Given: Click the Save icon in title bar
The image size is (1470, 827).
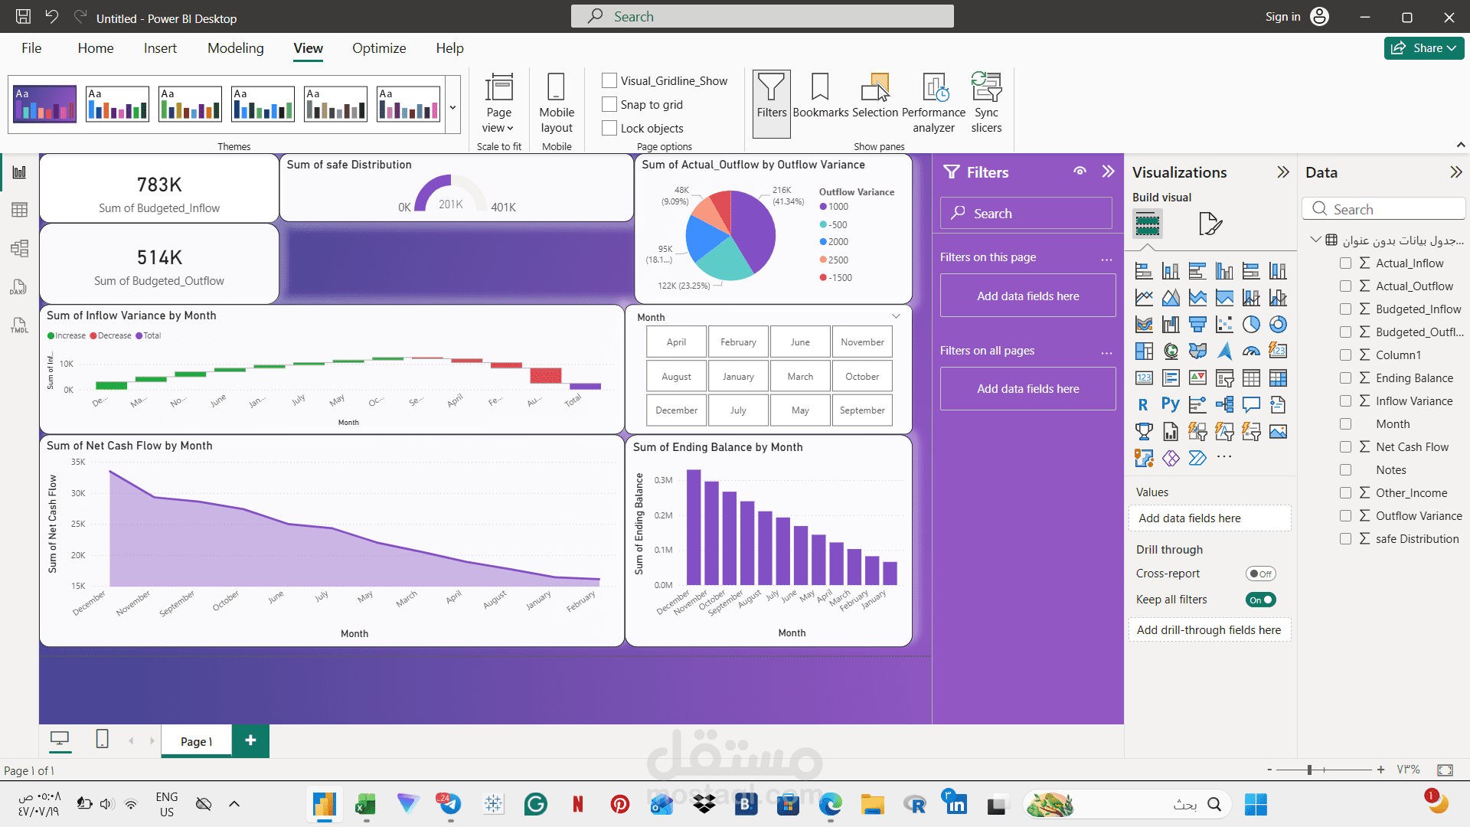Looking at the screenshot, I should [23, 17].
